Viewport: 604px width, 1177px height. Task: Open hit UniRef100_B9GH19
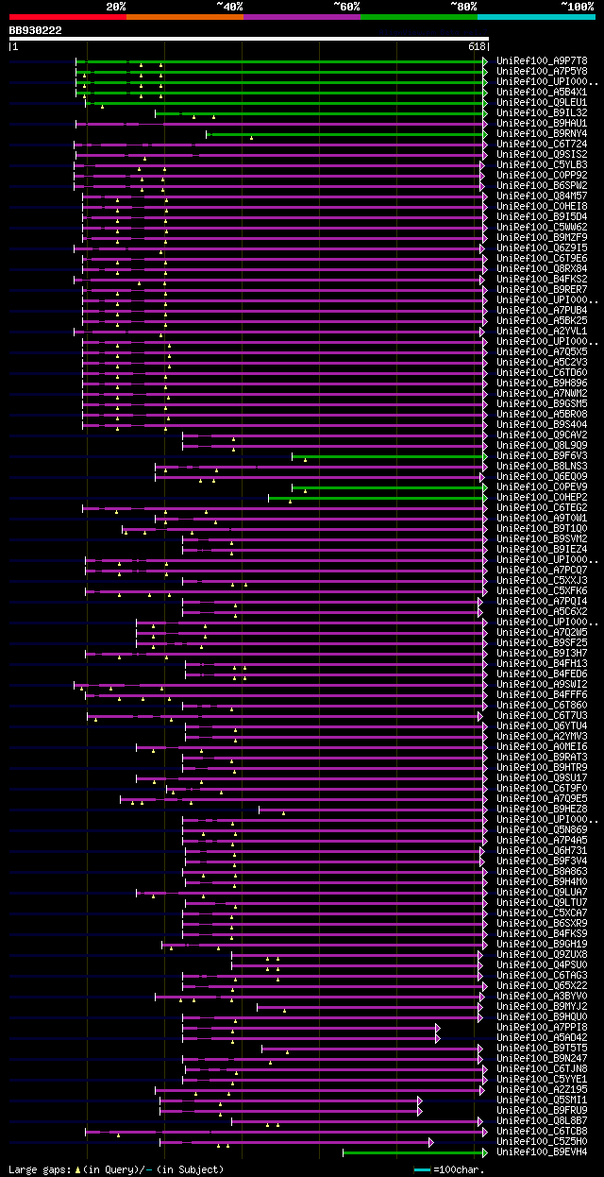coord(542,945)
